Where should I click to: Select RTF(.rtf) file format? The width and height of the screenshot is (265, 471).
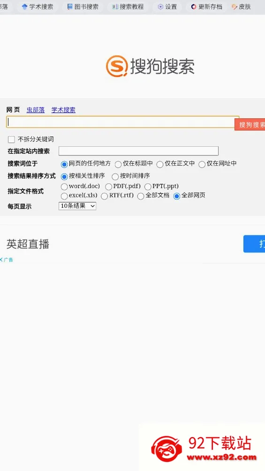(104, 196)
